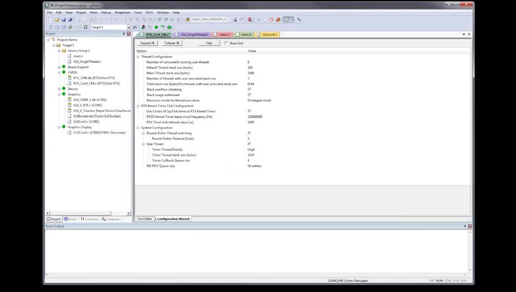Open the SVCS menu
The image size is (516, 292).
(x=150, y=13)
